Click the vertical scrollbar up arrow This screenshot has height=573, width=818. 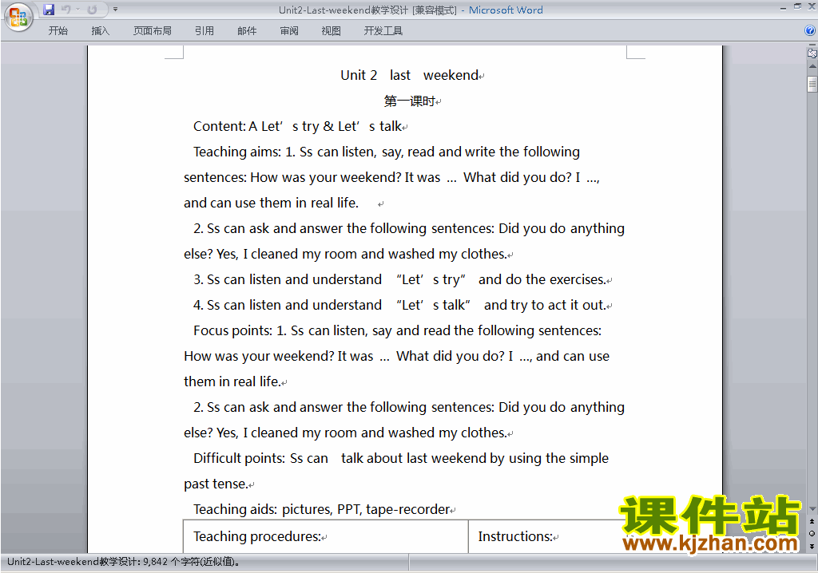[x=812, y=67]
